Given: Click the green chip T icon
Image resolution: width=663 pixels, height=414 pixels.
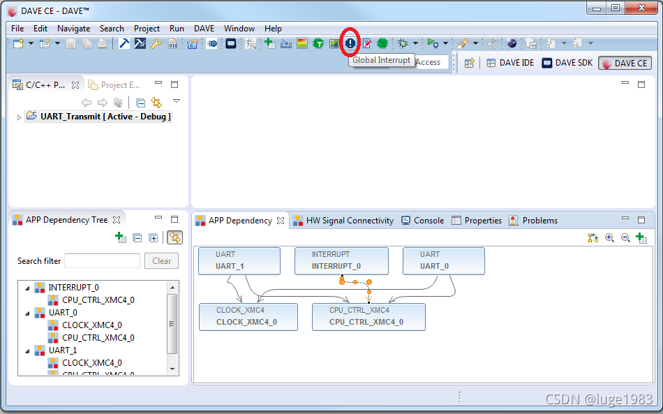Looking at the screenshot, I should click(318, 43).
